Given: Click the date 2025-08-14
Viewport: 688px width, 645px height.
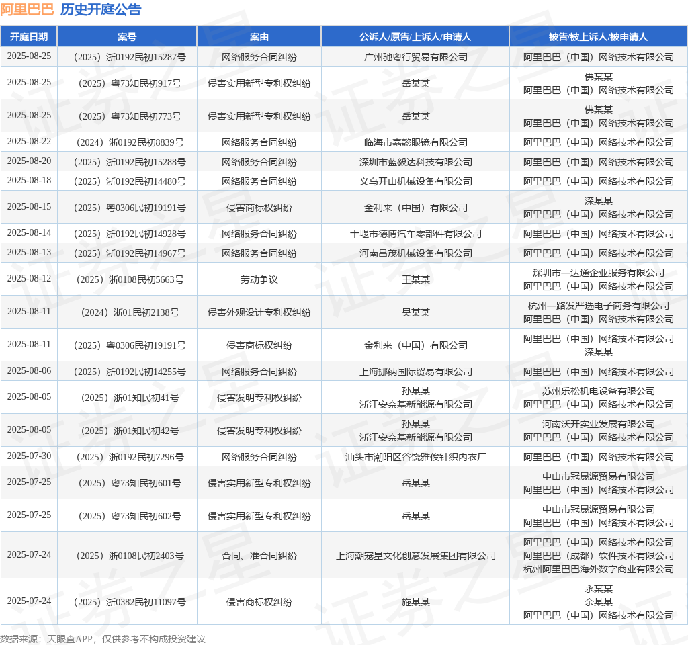Looking at the screenshot, I should pyautogui.click(x=29, y=232).
